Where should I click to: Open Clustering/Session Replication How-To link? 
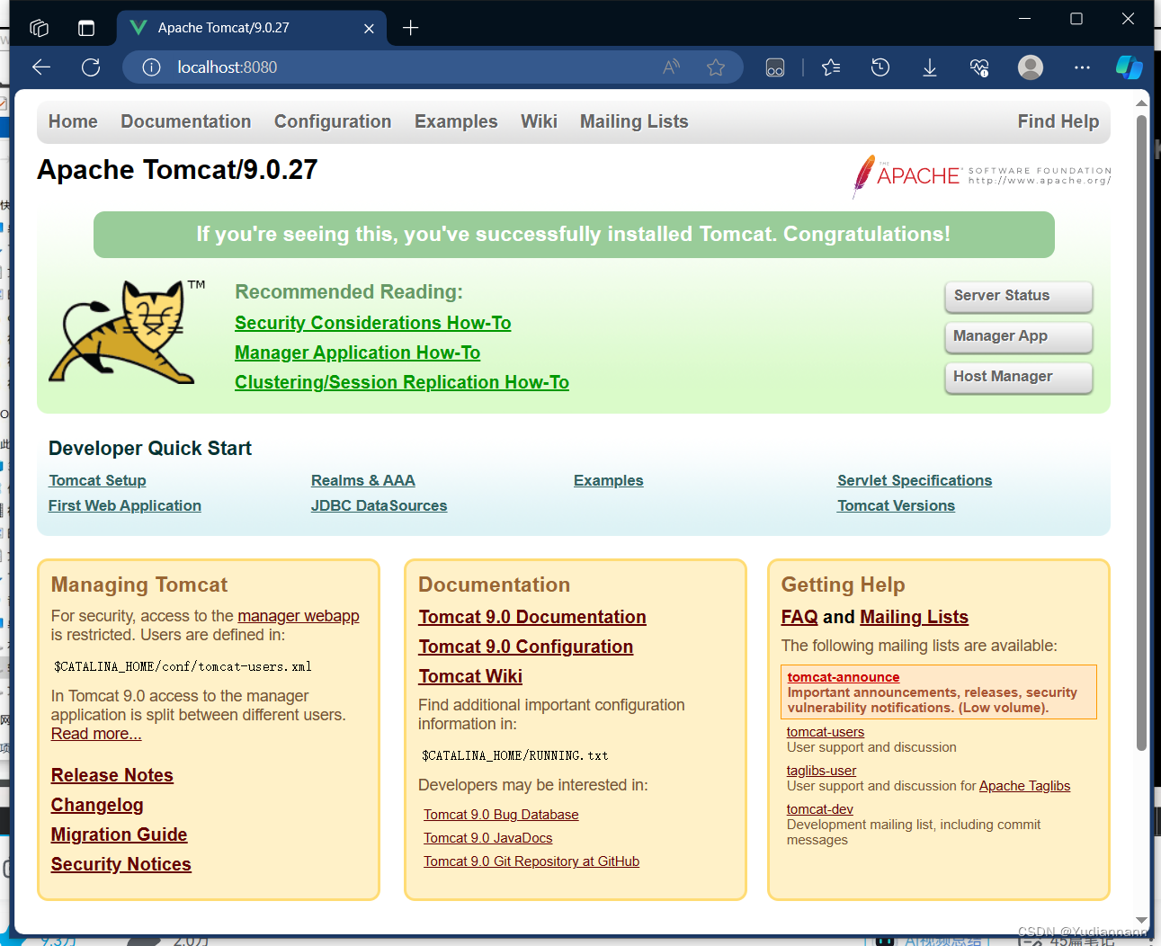(x=402, y=382)
